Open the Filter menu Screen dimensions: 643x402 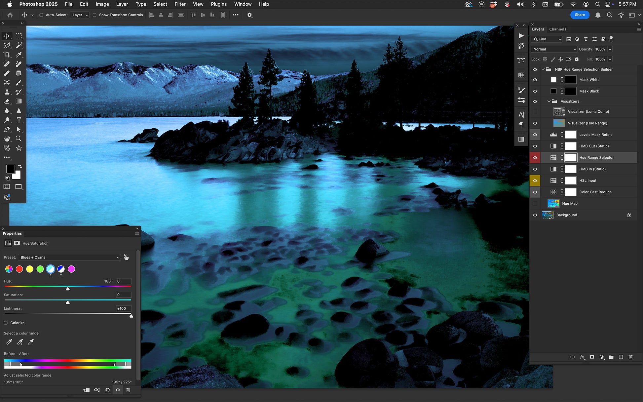coord(180,4)
